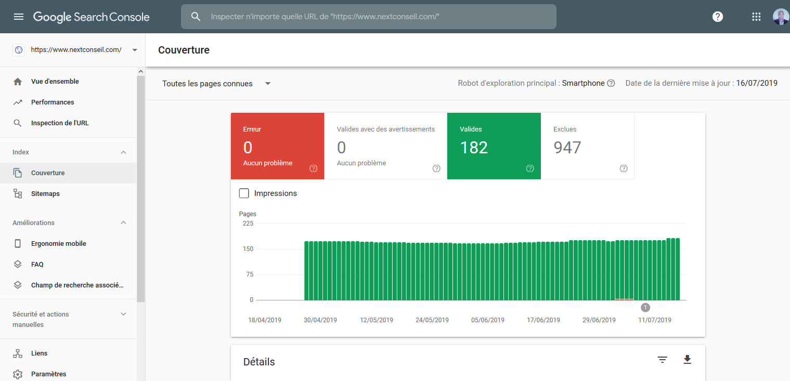Screen dimensions: 790x381
Task: Click the FAQ layers icon
Action: [x=18, y=265]
